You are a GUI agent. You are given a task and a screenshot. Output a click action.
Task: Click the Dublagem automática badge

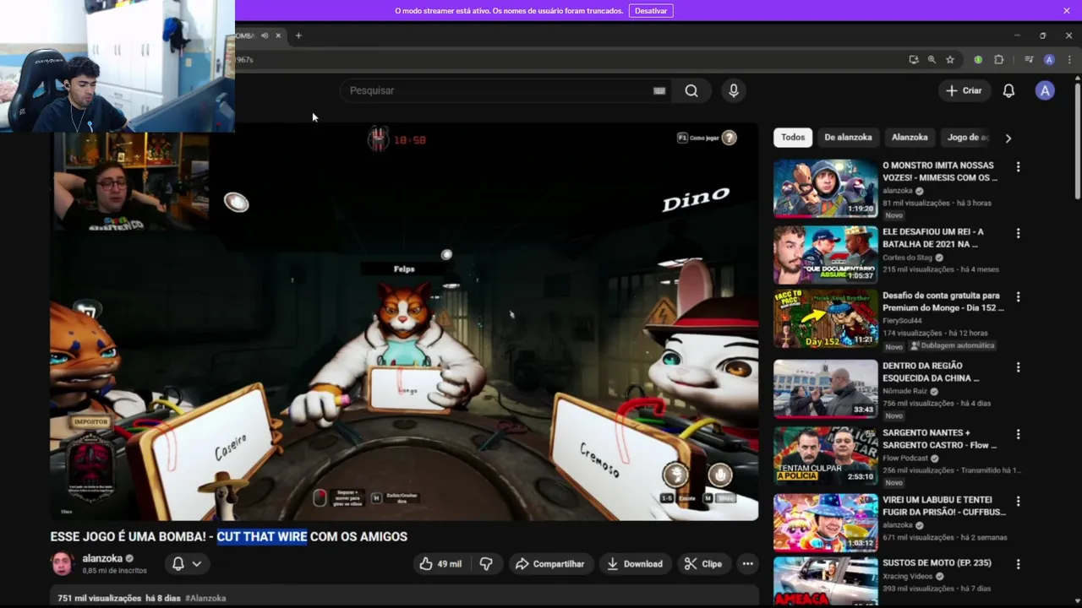(952, 345)
